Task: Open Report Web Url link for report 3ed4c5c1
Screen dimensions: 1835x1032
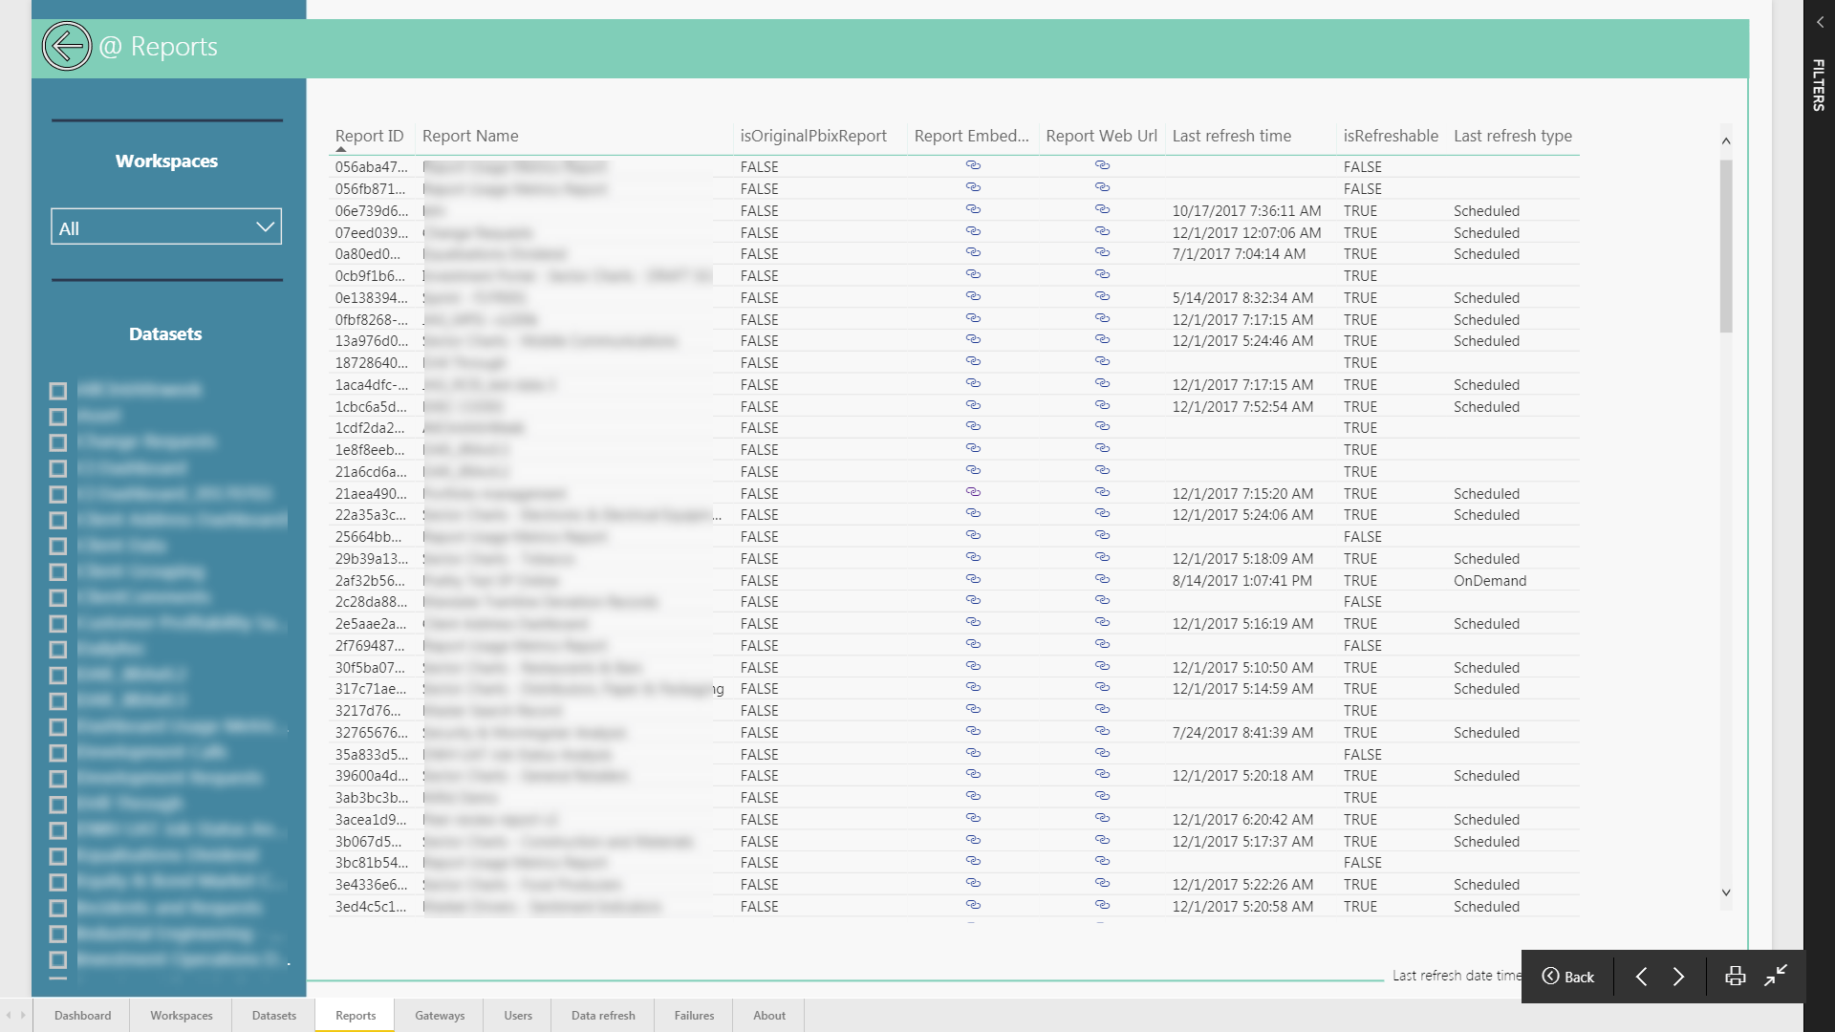Action: point(1102,905)
